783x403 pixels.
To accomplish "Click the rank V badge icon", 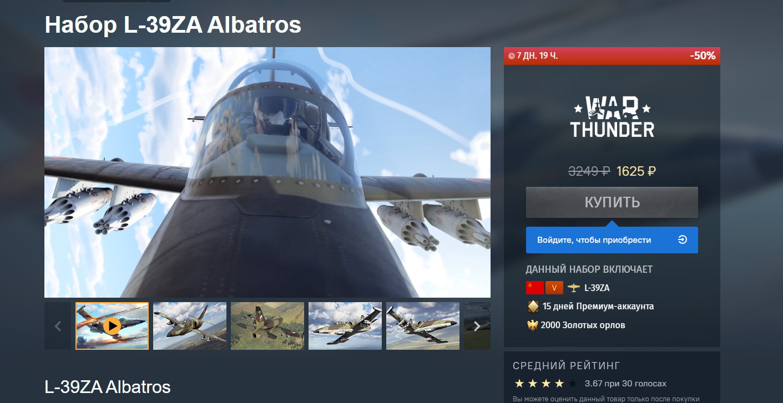I will pos(554,288).
